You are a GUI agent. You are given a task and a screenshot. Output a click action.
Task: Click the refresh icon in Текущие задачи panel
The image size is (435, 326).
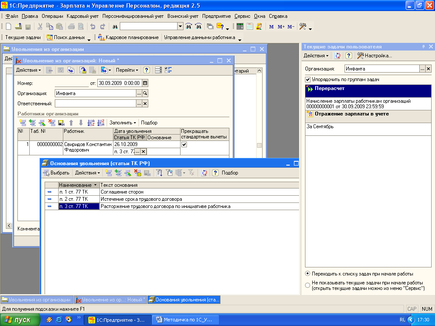tap(337, 56)
